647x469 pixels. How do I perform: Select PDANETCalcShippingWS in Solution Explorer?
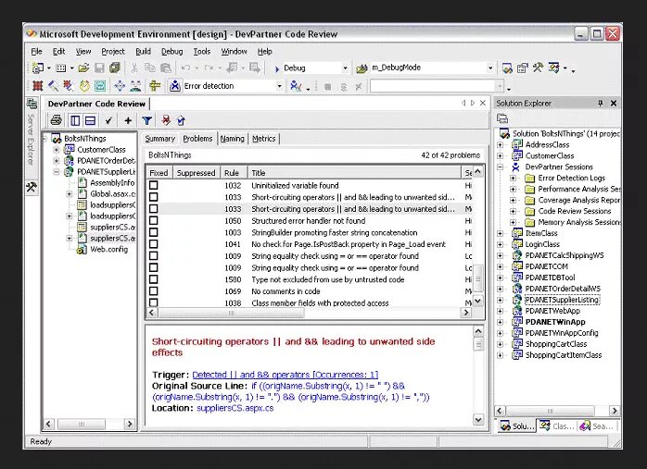[565, 255]
